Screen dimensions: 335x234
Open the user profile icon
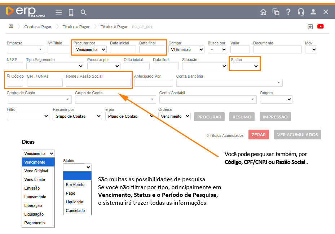tap(313, 12)
